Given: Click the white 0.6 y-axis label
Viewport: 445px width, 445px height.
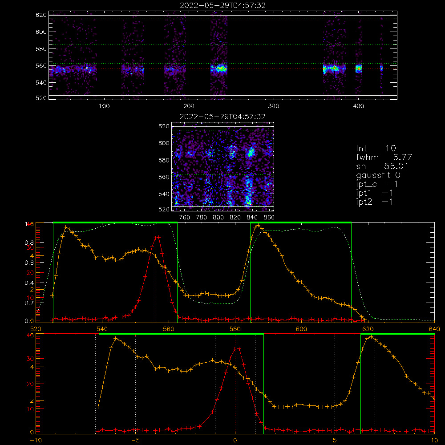Looking at the screenshot, I should coord(29,263).
